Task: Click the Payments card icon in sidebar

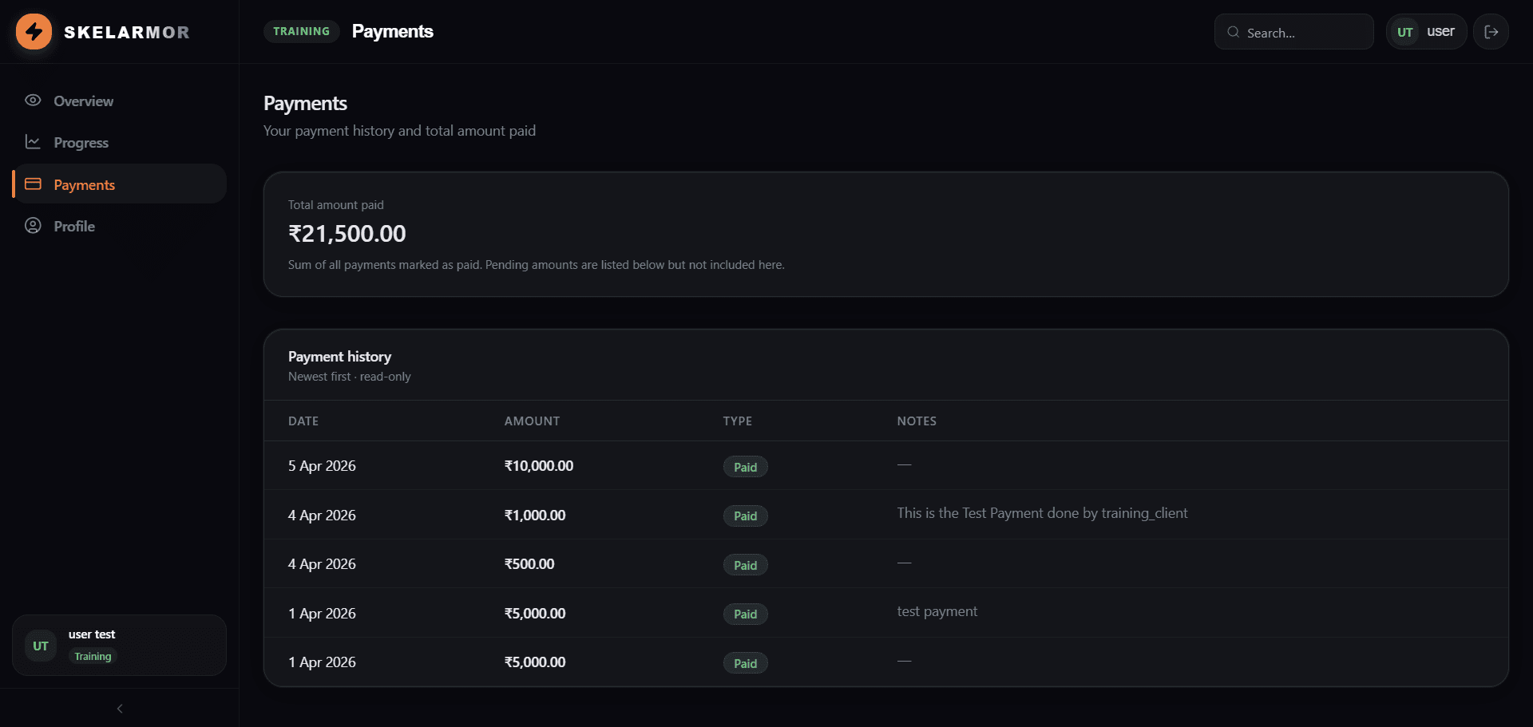Action: 33,184
